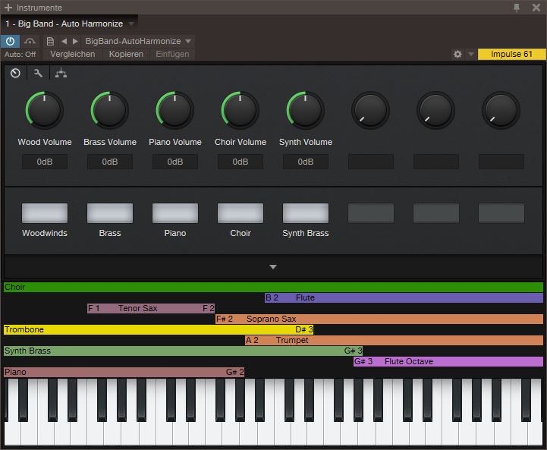Click the eighth unassigned macro button
This screenshot has width=547, height=450.
click(501, 213)
